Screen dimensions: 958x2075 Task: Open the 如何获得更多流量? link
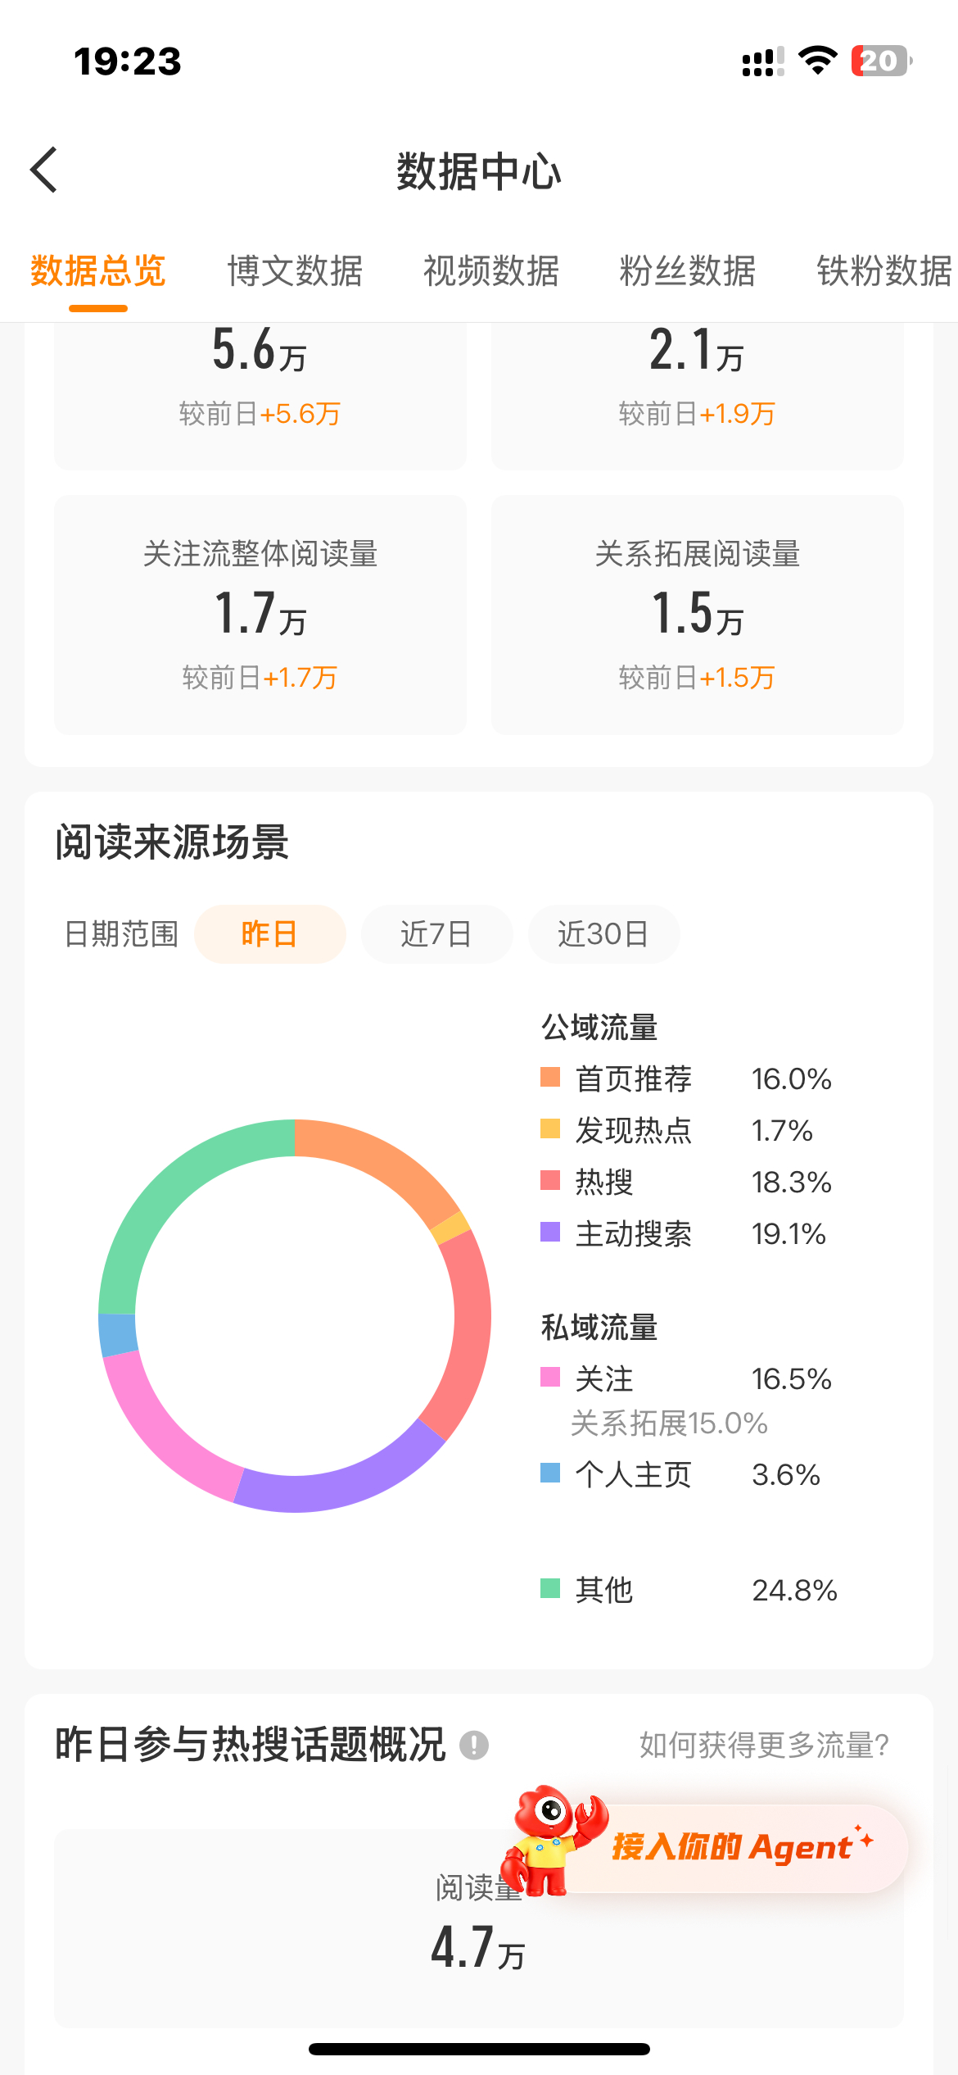click(x=765, y=1746)
